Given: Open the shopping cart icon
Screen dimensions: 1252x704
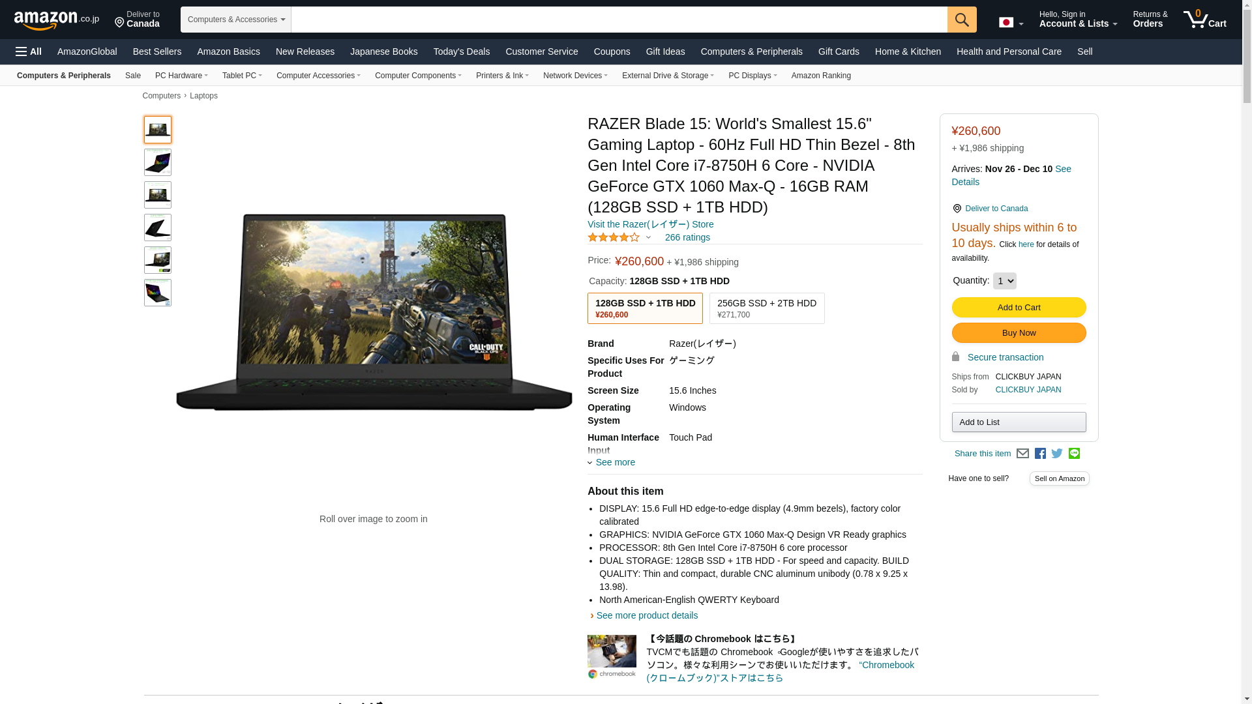Looking at the screenshot, I should (1205, 19).
